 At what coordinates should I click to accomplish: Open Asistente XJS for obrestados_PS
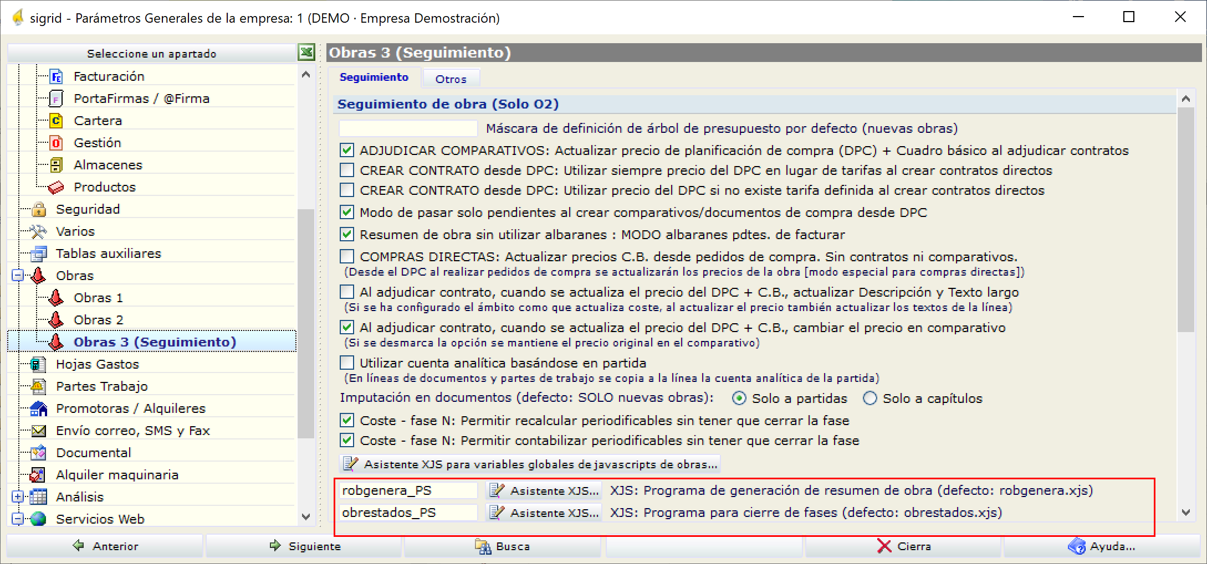[544, 513]
